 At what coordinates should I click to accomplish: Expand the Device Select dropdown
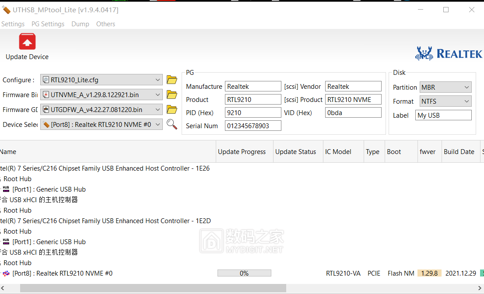tap(158, 124)
